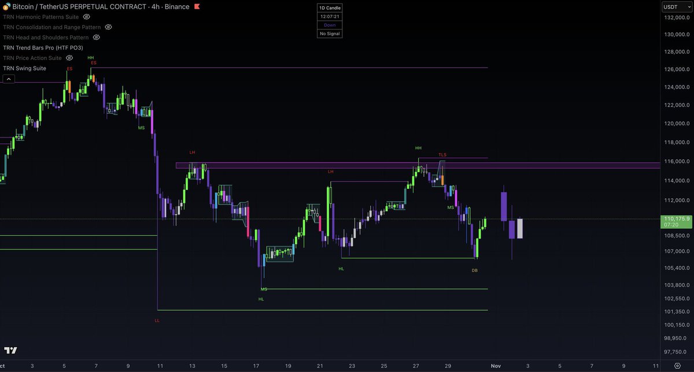Viewport: 694px width, 372px height.
Task: Show the TRN Consolidation and Range Pattern indicator
Action: click(108, 27)
